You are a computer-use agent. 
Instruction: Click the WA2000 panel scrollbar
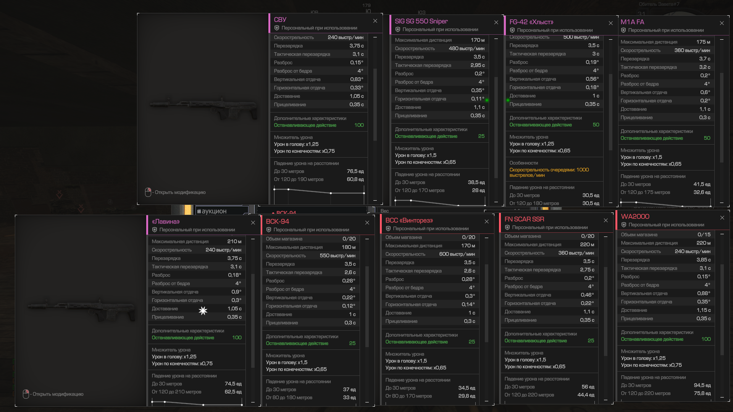pos(722,310)
